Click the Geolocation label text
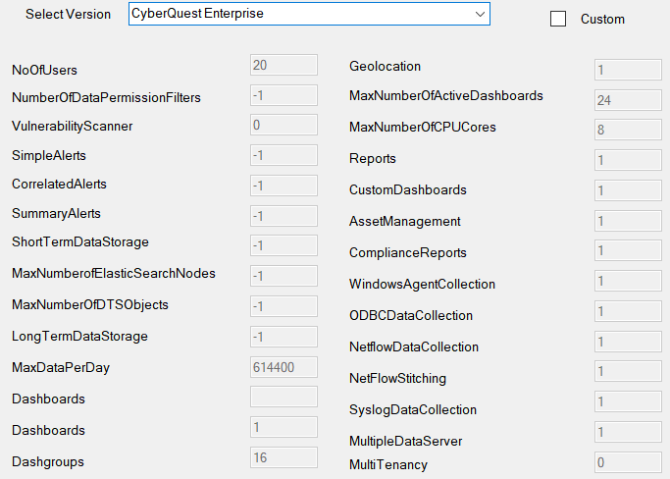Image resolution: width=670 pixels, height=479 pixels. (385, 67)
